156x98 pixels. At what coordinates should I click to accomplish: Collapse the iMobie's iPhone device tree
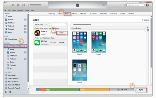point(4,46)
